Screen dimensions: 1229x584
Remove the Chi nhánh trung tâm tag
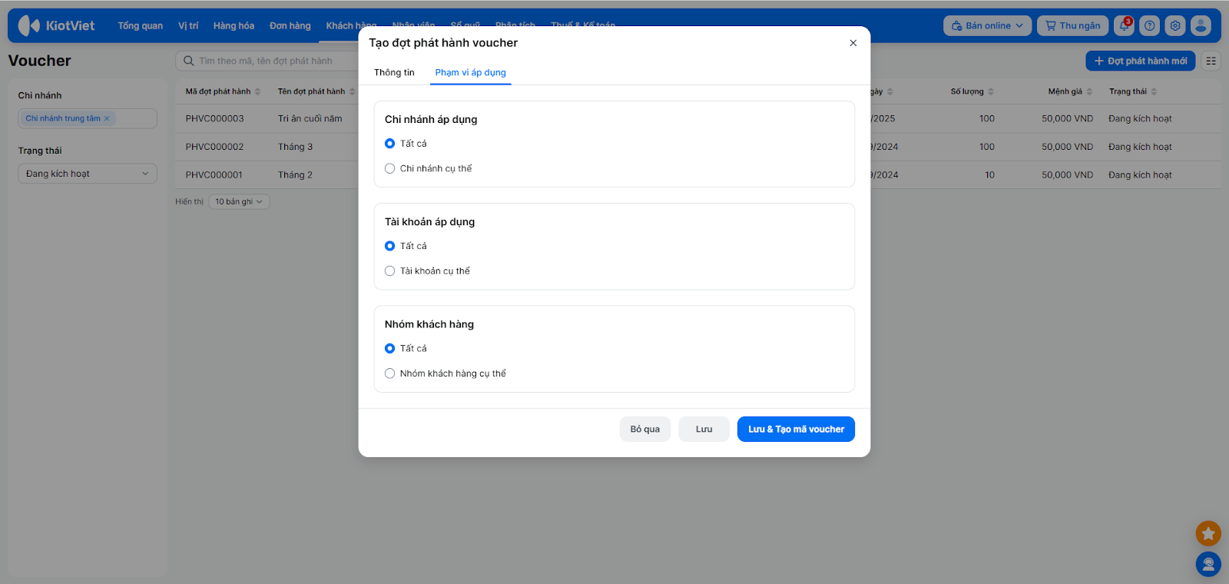(107, 118)
